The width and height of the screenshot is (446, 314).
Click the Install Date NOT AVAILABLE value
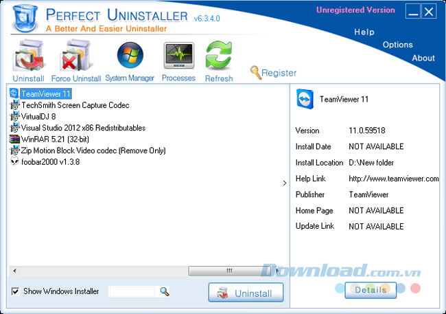(376, 146)
